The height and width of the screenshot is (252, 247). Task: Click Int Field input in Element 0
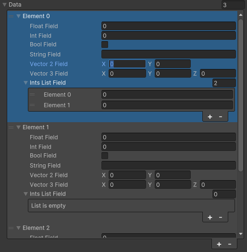169,35
